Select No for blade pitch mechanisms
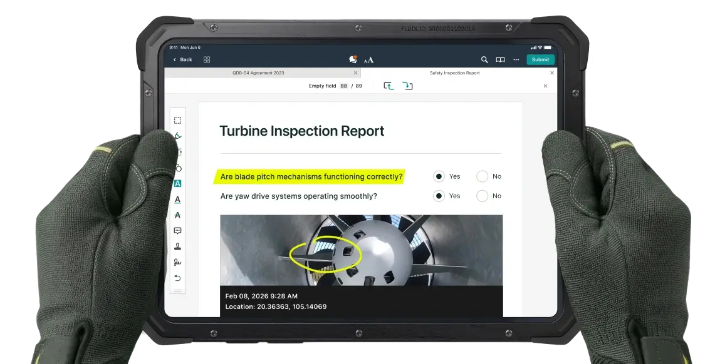 pos(482,176)
